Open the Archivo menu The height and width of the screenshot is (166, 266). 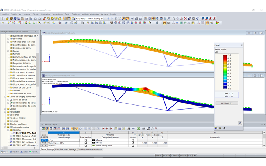6,14
